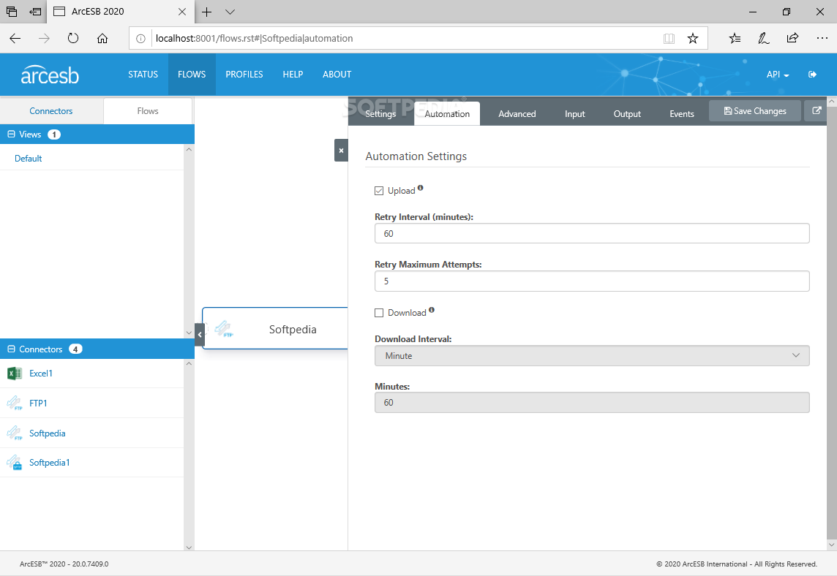Viewport: 837px width, 576px height.
Task: Collapse the sidebar with the left arrow handle
Action: (200, 335)
